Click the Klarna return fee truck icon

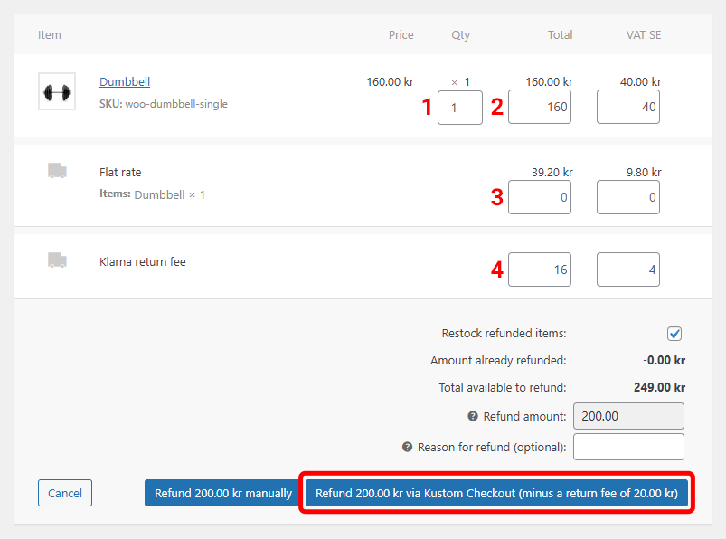(57, 260)
